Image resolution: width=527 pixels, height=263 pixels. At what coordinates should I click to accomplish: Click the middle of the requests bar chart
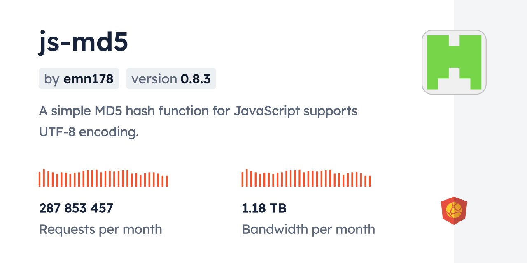click(103, 178)
